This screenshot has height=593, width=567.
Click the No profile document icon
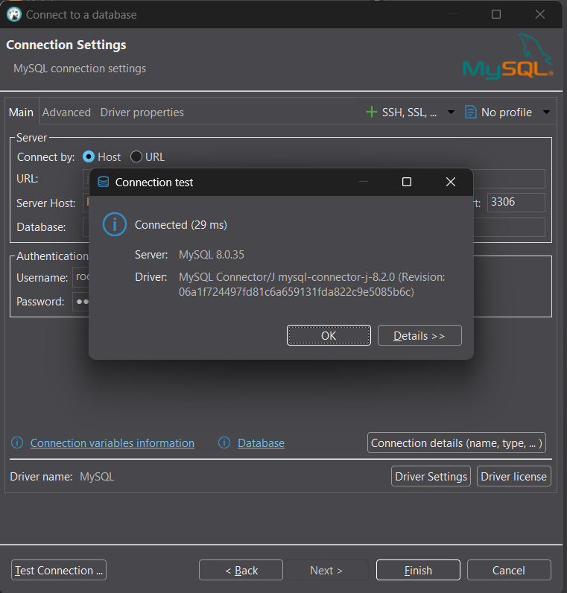pos(471,112)
